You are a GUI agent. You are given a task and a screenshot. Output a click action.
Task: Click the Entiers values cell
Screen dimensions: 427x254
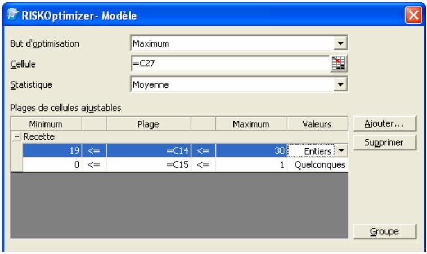311,150
